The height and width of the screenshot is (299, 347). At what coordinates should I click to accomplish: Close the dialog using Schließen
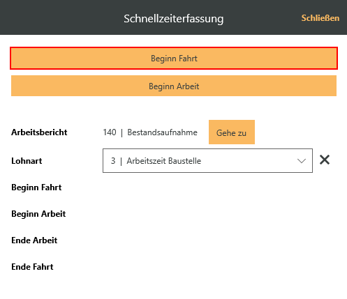coord(320,18)
